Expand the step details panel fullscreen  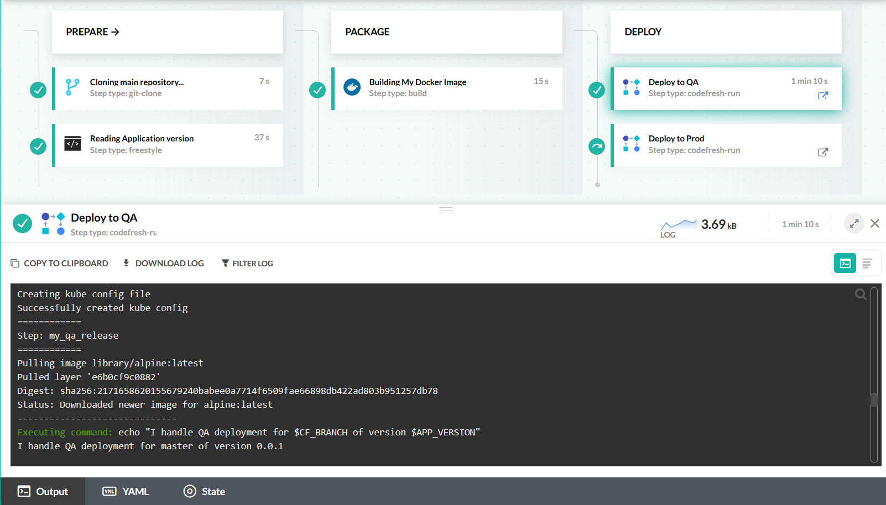tap(854, 224)
